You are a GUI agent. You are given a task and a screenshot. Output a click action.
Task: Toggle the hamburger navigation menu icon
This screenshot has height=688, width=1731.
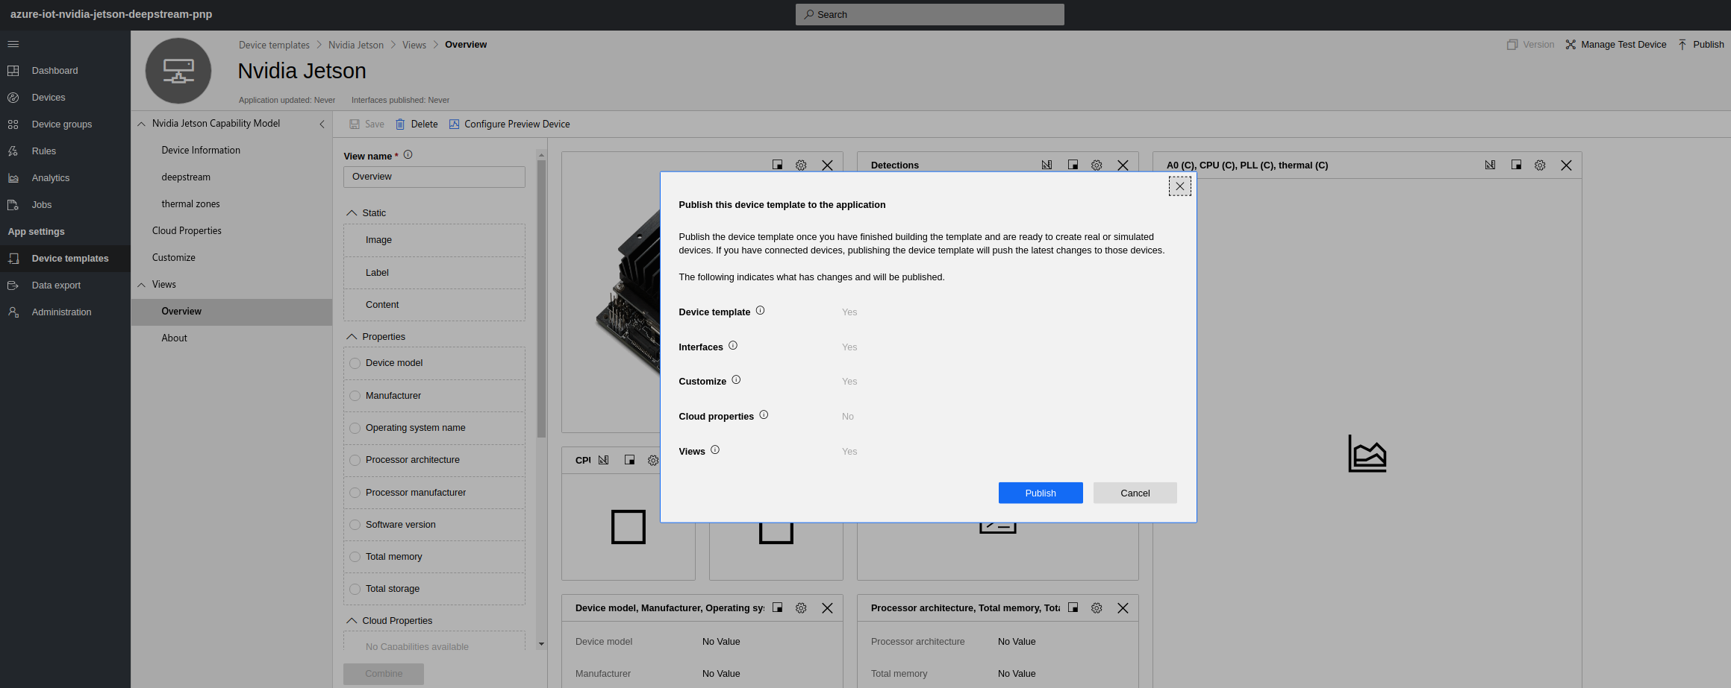point(13,44)
